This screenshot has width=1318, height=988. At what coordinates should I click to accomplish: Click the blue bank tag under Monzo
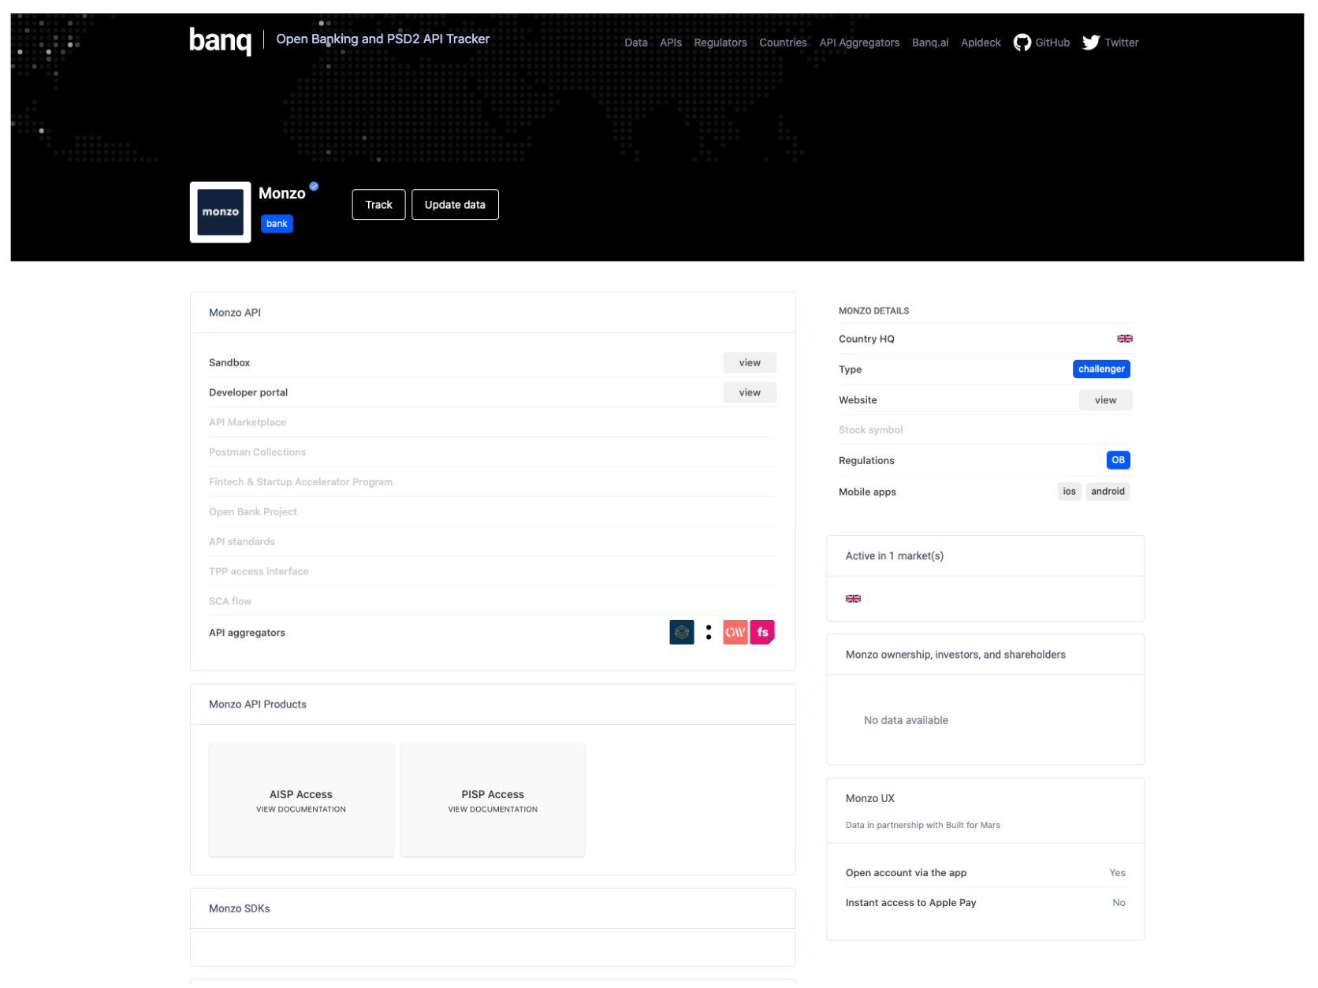click(x=277, y=224)
